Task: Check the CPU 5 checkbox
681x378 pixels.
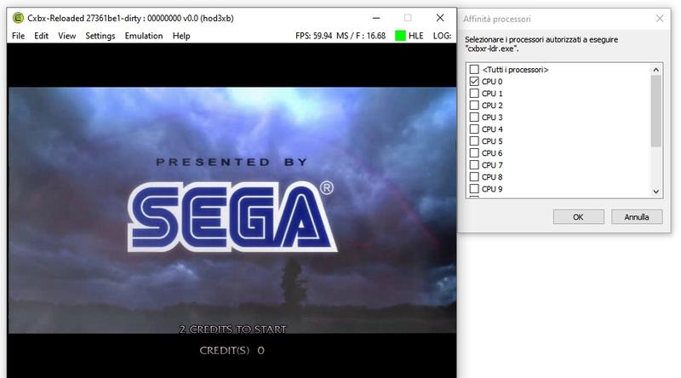Action: [474, 141]
